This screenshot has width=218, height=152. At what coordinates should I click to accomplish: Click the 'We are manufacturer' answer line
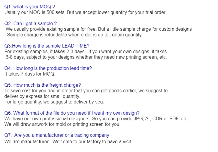pyautogui.click(x=68, y=142)
